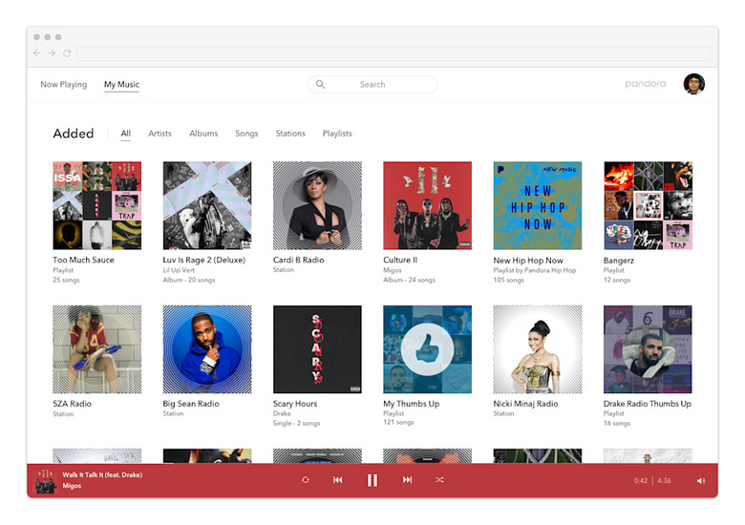Open the Cardi B Radio station cover
745x525 pixels.
click(317, 205)
